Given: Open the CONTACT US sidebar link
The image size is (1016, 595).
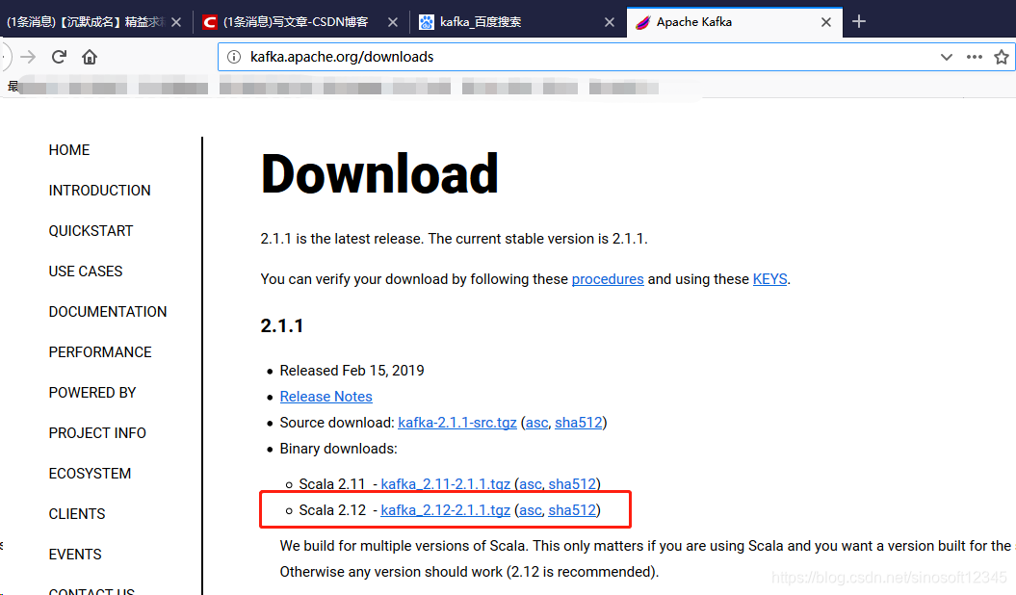Looking at the screenshot, I should [91, 591].
